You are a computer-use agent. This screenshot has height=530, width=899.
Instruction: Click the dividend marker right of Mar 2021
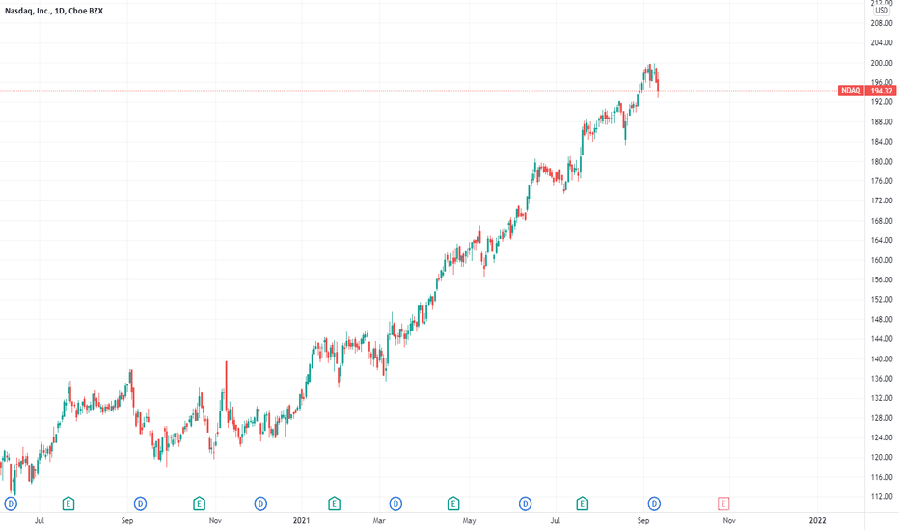[395, 504]
